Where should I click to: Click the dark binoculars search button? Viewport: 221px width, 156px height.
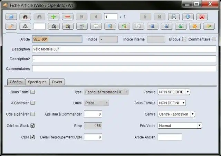[25, 17]
